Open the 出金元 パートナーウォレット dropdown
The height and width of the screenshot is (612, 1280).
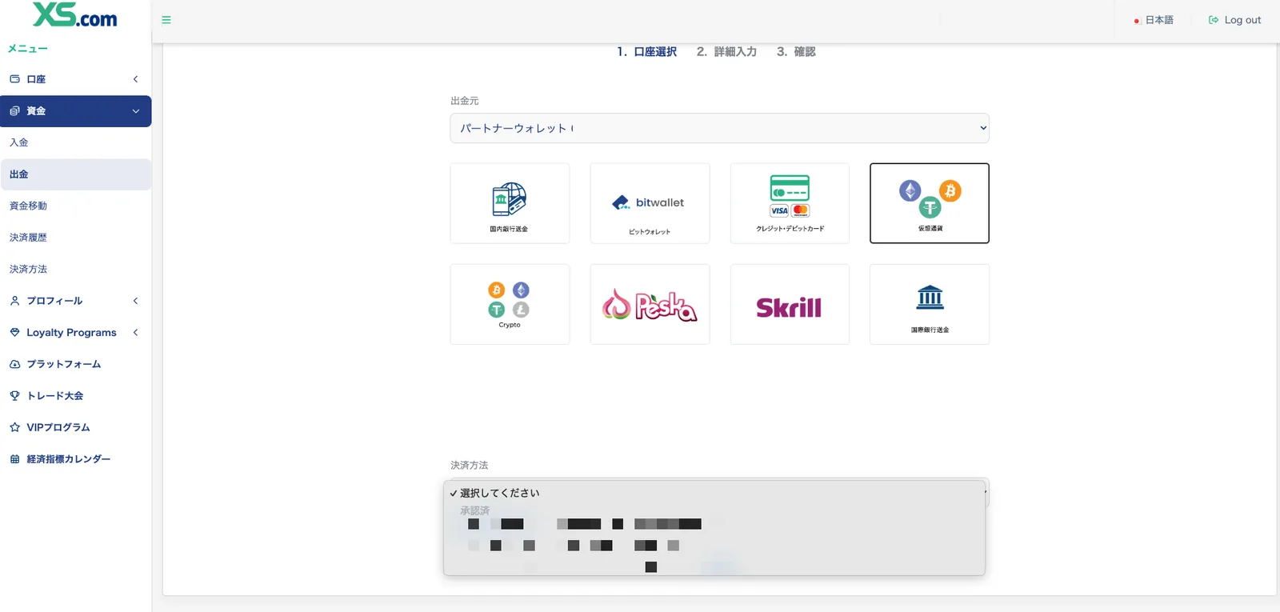coord(719,128)
